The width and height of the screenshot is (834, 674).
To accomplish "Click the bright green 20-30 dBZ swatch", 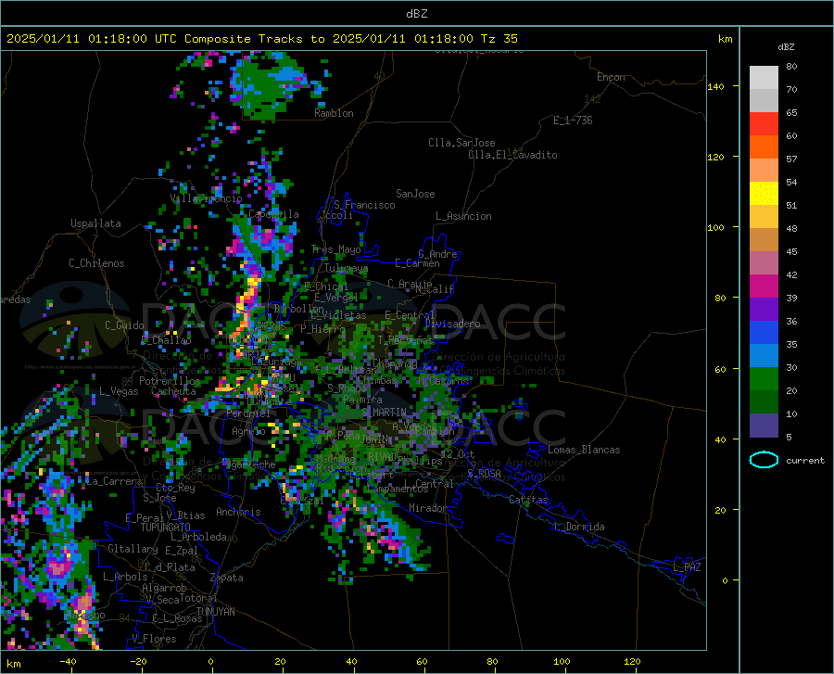I will tap(764, 379).
